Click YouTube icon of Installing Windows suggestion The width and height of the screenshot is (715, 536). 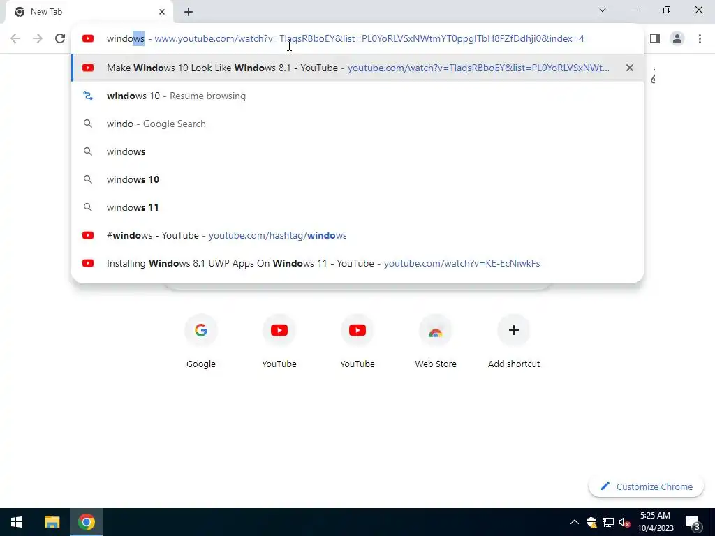click(x=88, y=263)
